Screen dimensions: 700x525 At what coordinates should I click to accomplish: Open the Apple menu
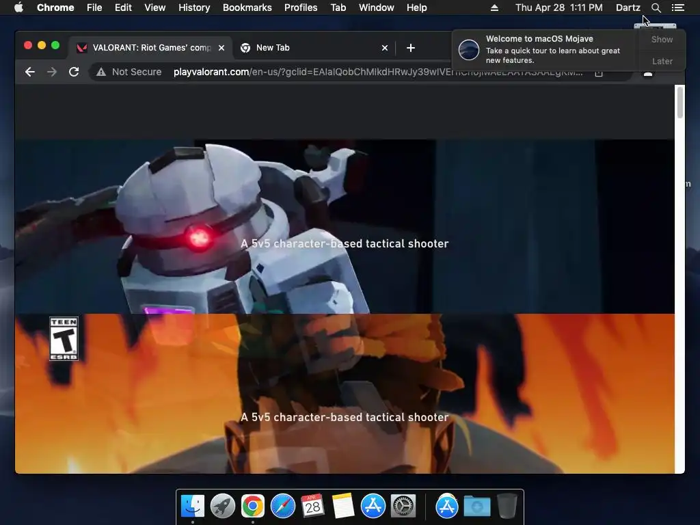pyautogui.click(x=18, y=8)
